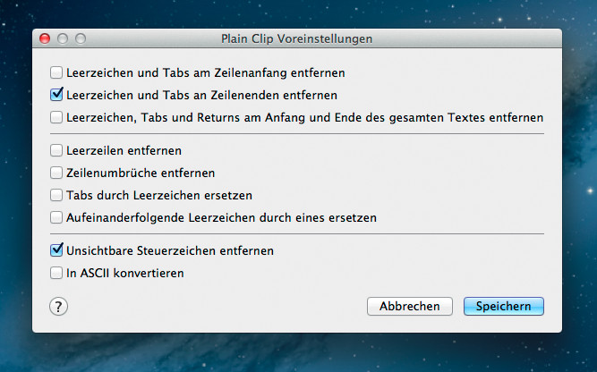Close the preferences window with red button
Image resolution: width=597 pixels, height=372 pixels.
tap(45, 38)
